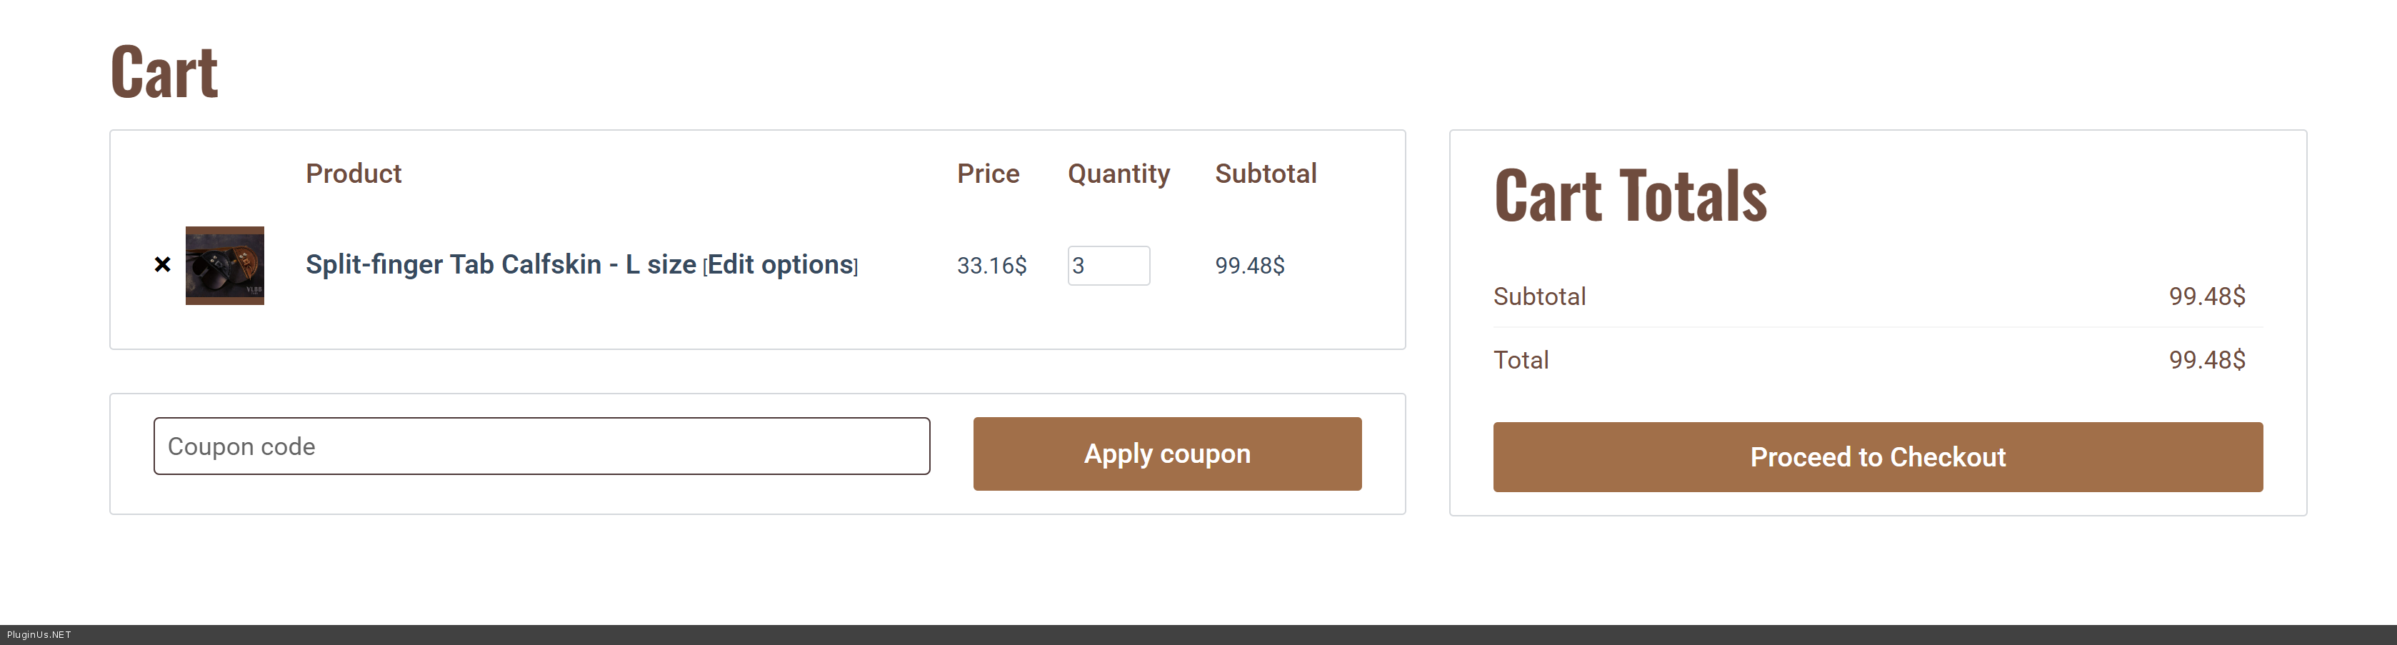Click the PluginUs.NET footer text
2397x645 pixels.
tap(39, 635)
